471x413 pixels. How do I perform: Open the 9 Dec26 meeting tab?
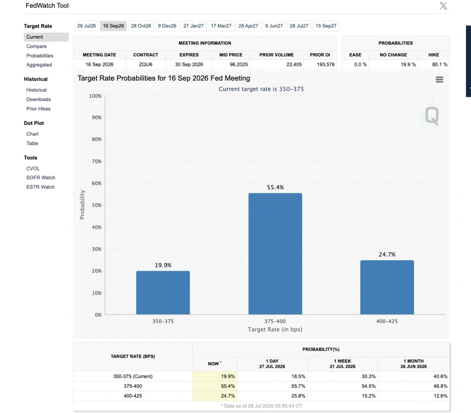point(167,26)
